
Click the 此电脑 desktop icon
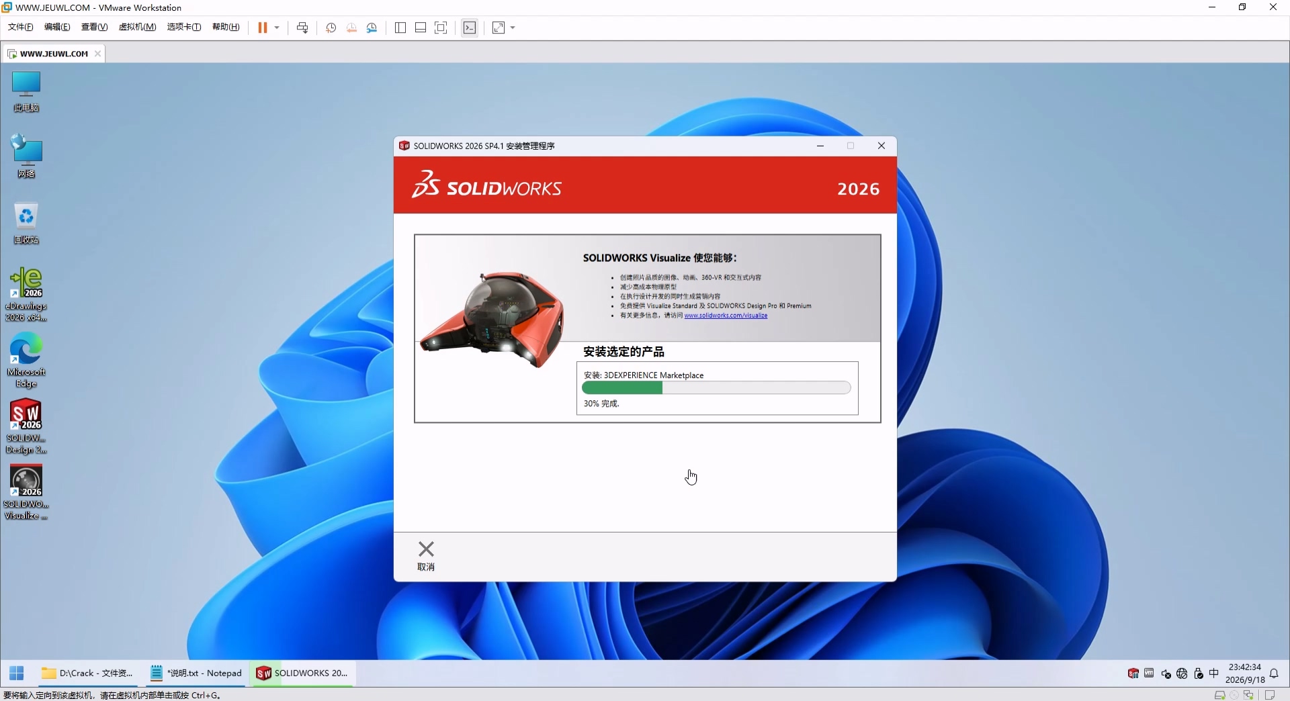(x=26, y=92)
